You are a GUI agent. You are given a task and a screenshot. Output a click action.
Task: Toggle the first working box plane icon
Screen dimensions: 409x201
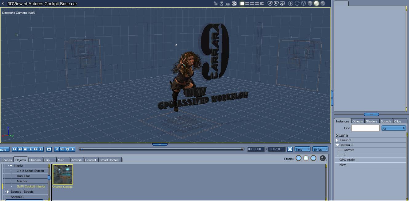pyautogui.click(x=270, y=4)
